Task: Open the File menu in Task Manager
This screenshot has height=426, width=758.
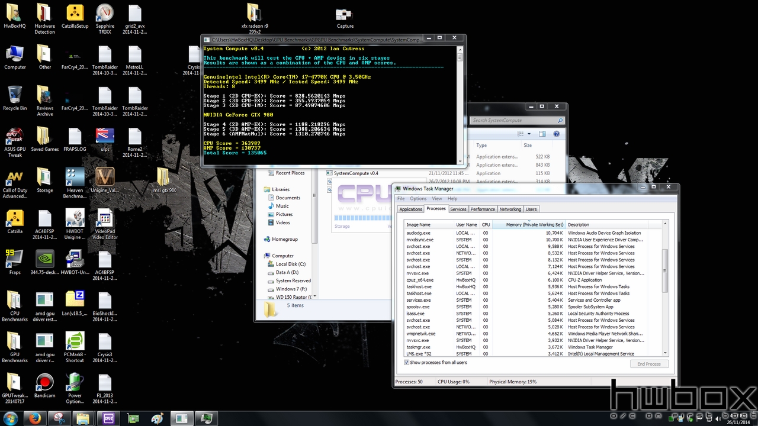Action: tap(401, 199)
